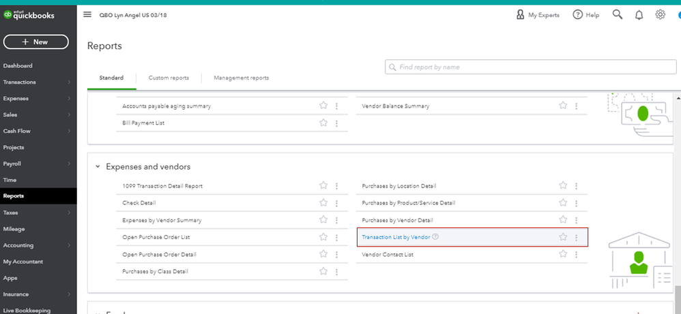Screen dimensions: 681x314
Task: Switch to the Custom reports tab
Action: [169, 78]
